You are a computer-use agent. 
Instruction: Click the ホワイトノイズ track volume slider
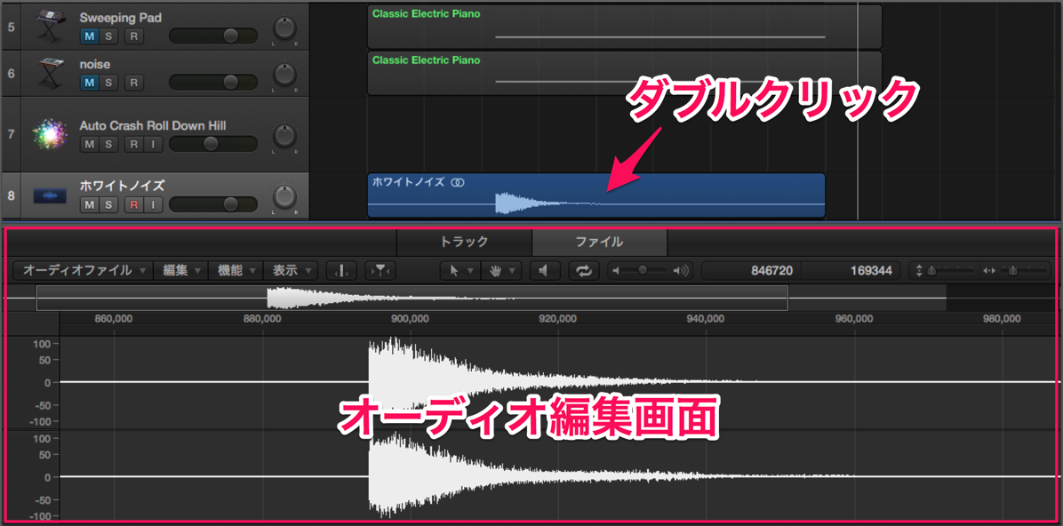tap(213, 204)
